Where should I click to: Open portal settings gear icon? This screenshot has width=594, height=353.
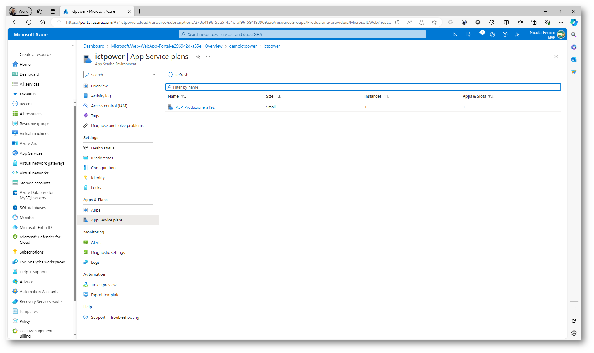point(492,34)
